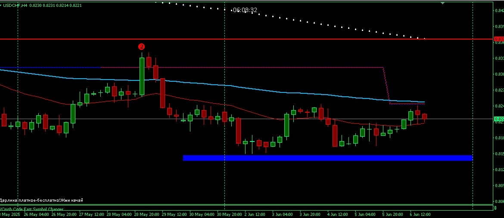This screenshot has width=504, height=218.
Task: Click the chart shift triangle marker at top
Action: pos(442,3)
